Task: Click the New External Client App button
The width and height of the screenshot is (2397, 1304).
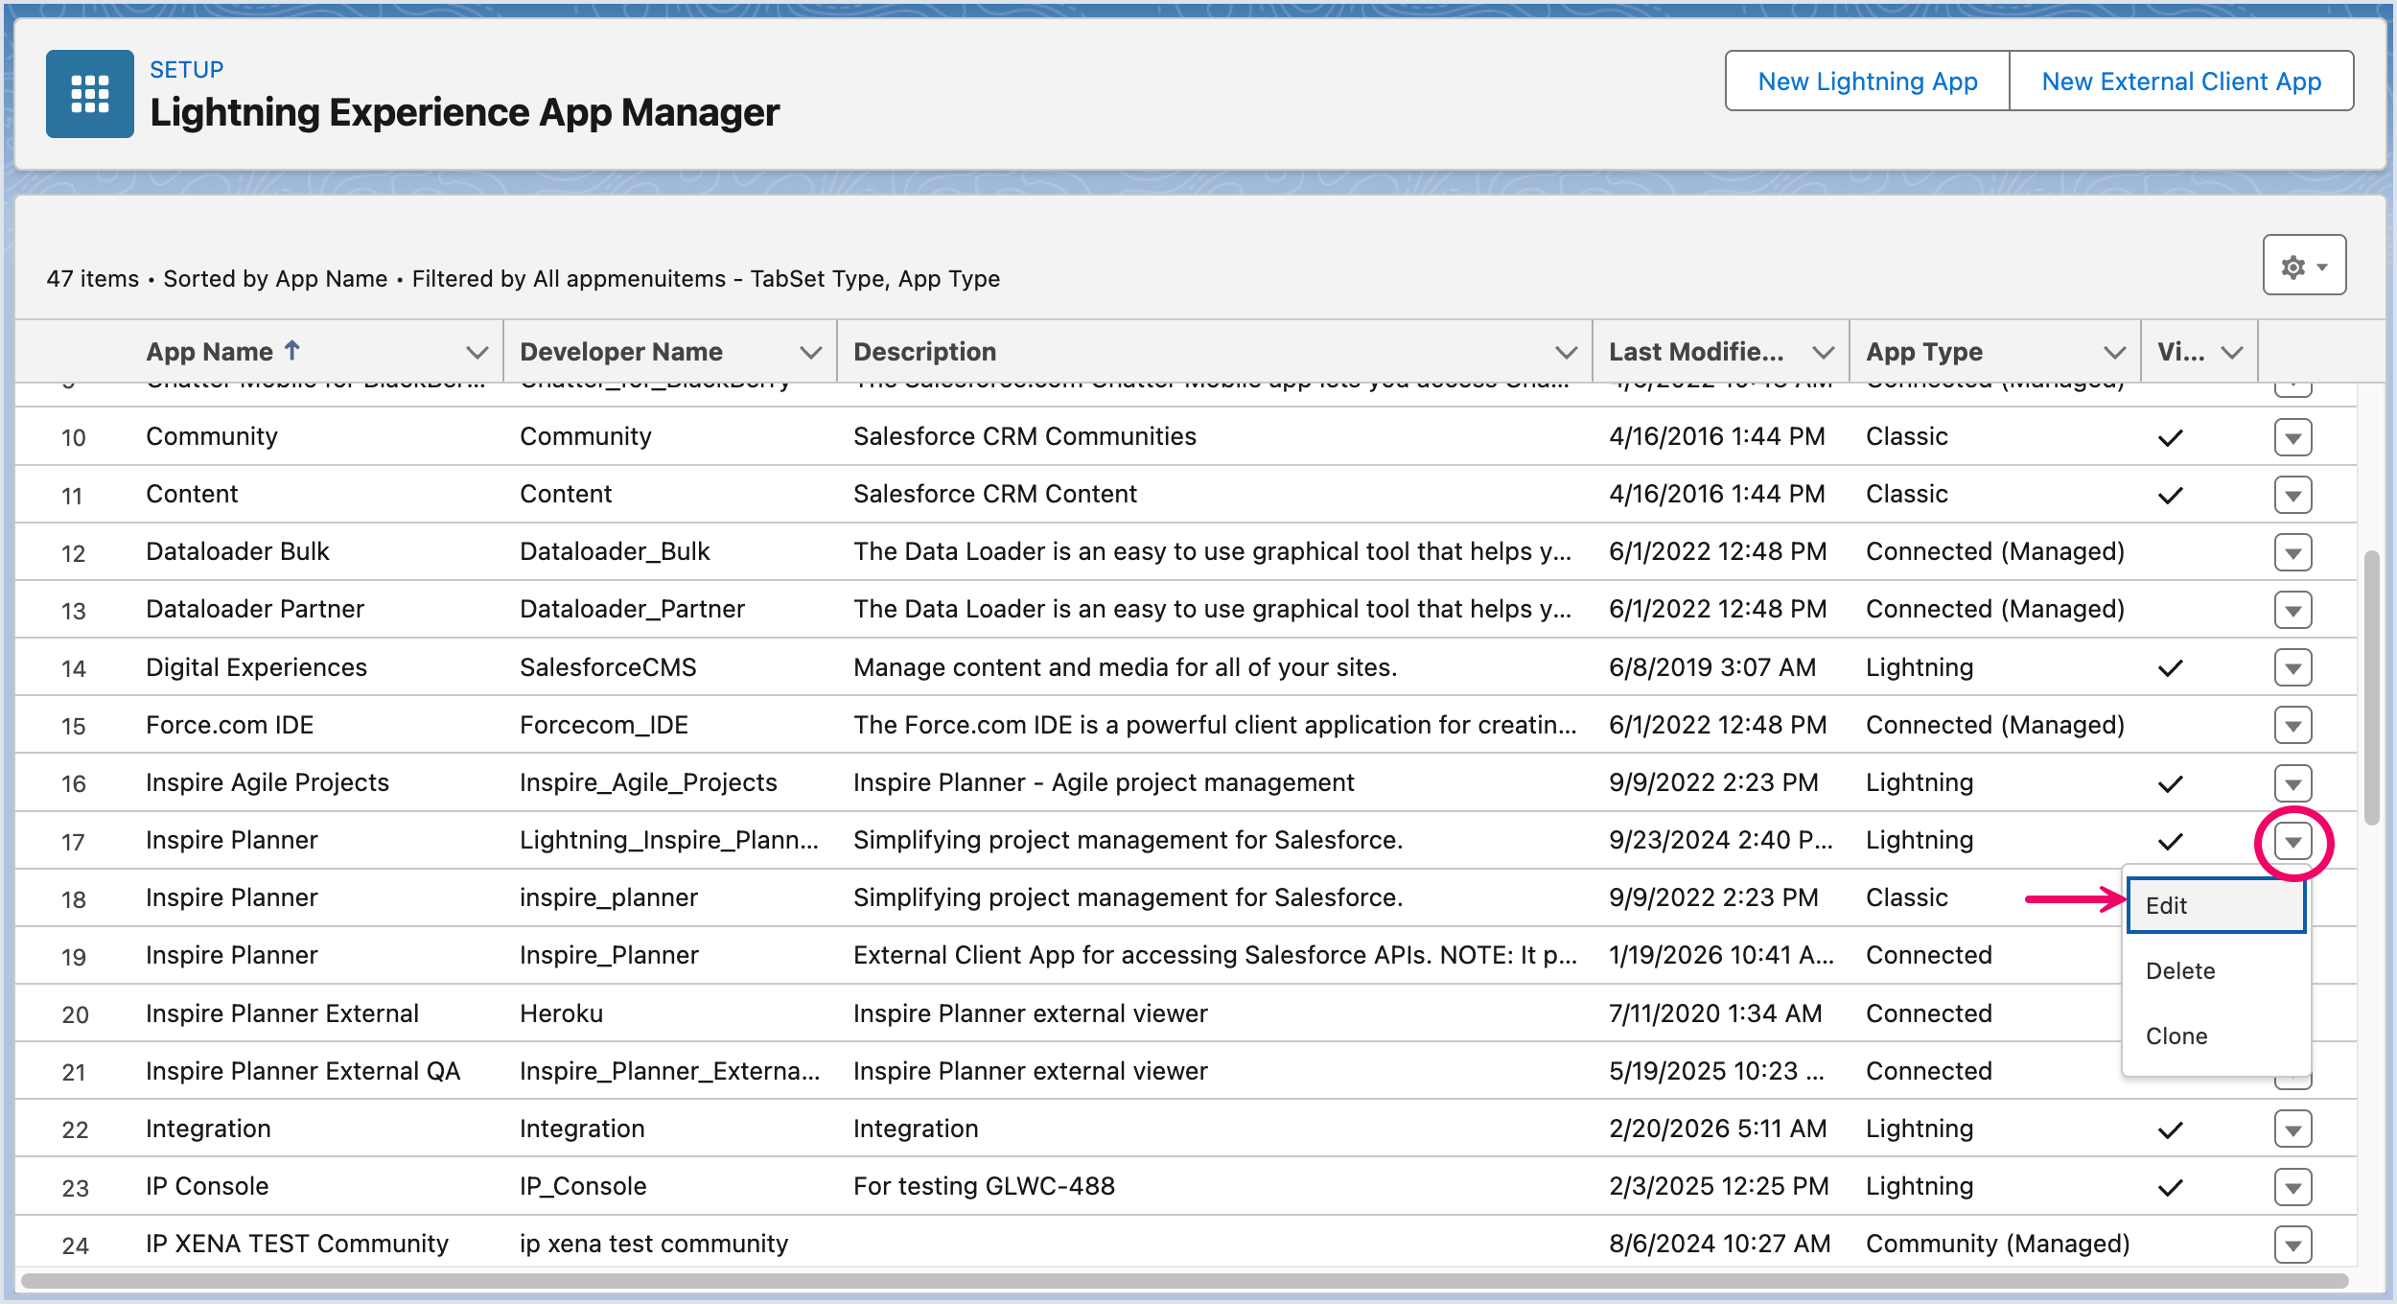Action: [x=2181, y=81]
